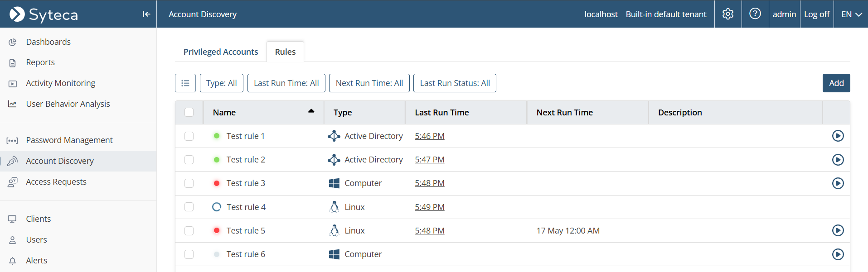This screenshot has width=868, height=272.
Task: Expand the Last Run Status: All filter
Action: (455, 83)
